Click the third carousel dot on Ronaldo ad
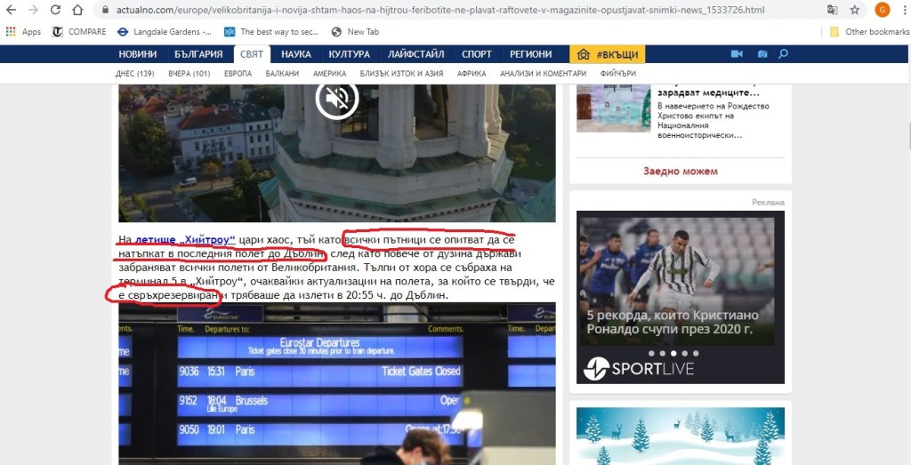 [673, 353]
